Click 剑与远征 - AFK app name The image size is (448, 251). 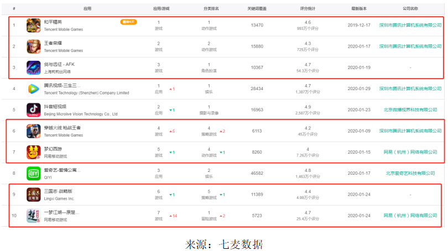(x=59, y=64)
